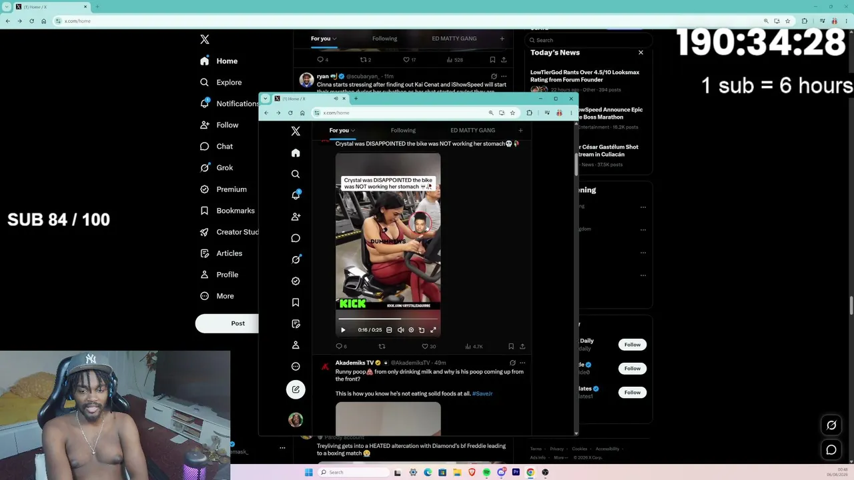854x480 pixels.
Task: Open More circle icon in front window sidebar
Action: (296, 366)
